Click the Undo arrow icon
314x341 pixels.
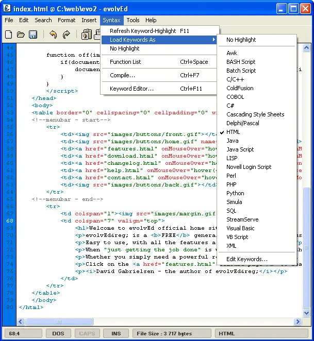pos(53,35)
